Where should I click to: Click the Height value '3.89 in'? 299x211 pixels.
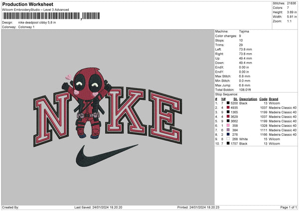292,12
